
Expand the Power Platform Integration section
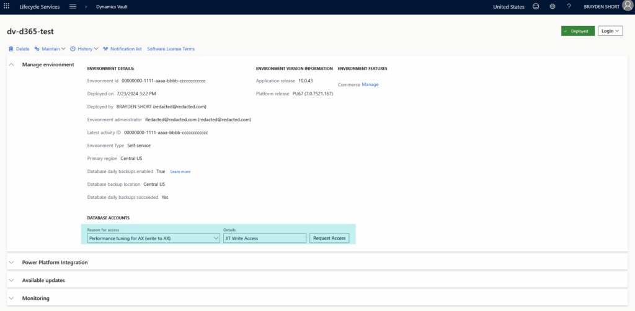(x=12, y=262)
